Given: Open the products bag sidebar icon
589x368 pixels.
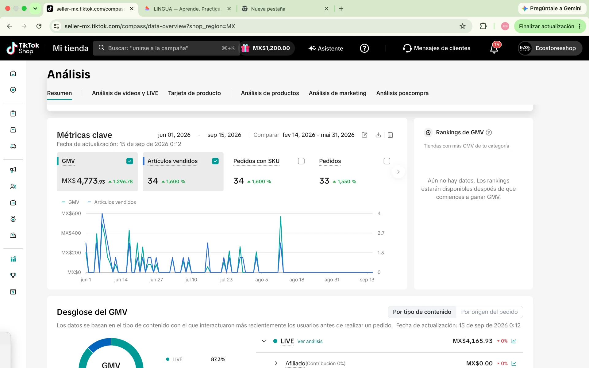Looking at the screenshot, I should [13, 130].
